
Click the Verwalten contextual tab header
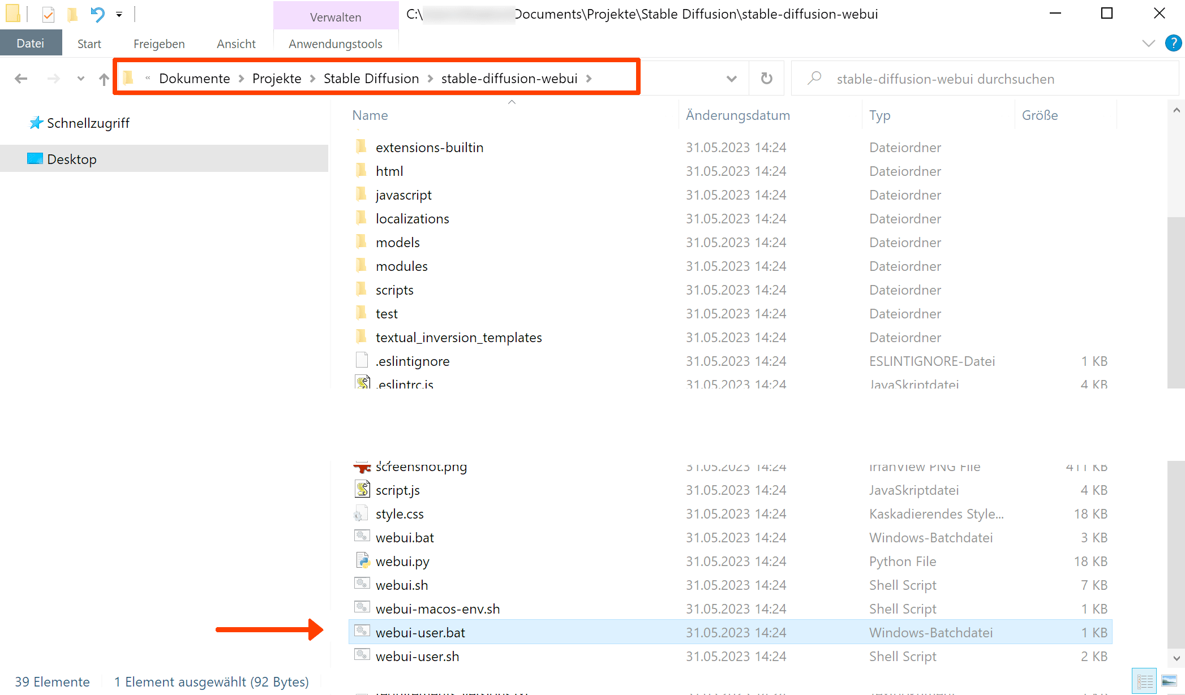point(336,17)
